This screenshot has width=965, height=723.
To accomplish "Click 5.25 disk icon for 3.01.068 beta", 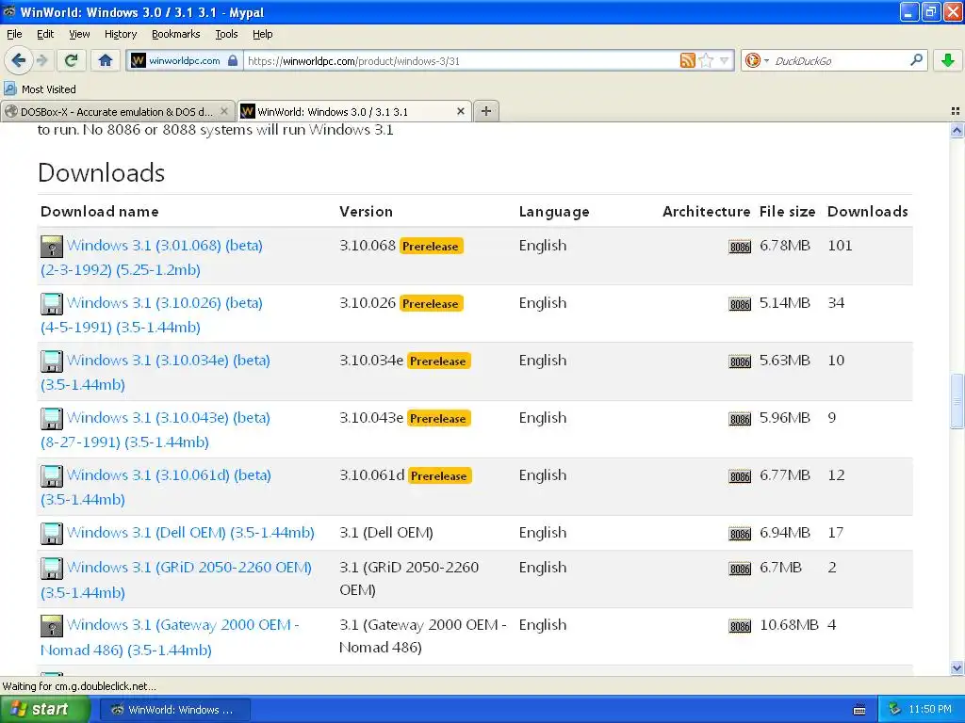I will pos(52,247).
